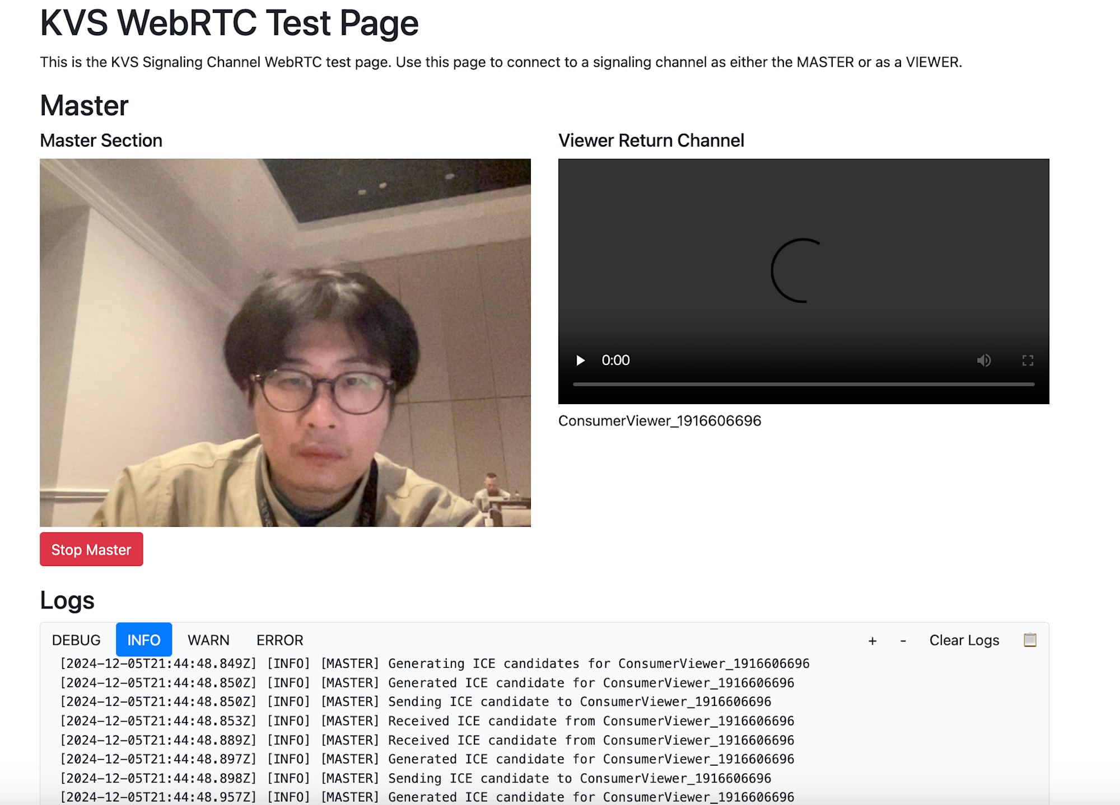Click the Logs heading

pyautogui.click(x=67, y=601)
